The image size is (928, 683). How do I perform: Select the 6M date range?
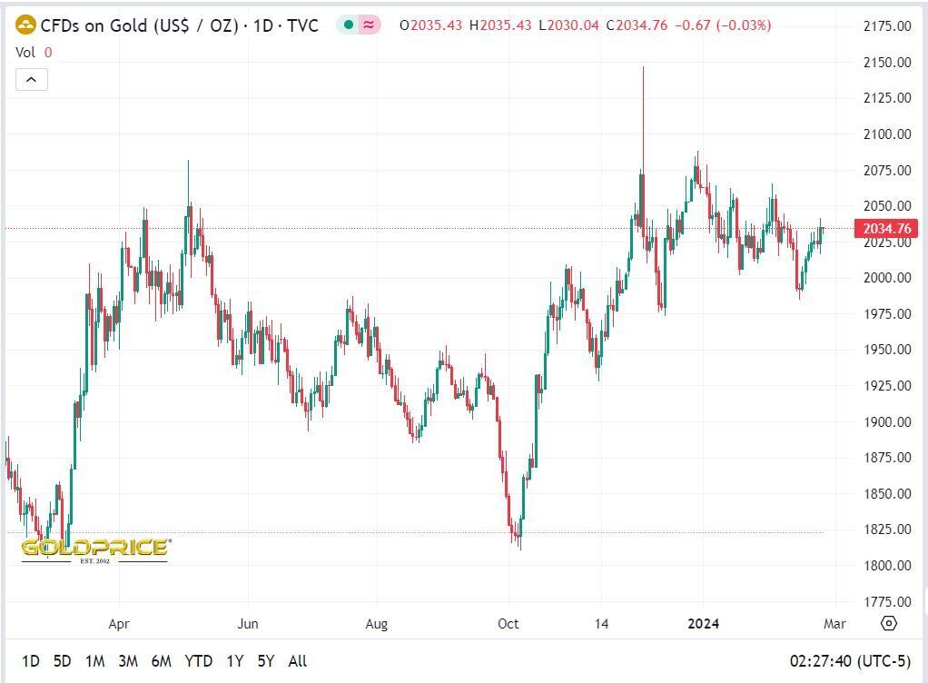pyautogui.click(x=162, y=661)
